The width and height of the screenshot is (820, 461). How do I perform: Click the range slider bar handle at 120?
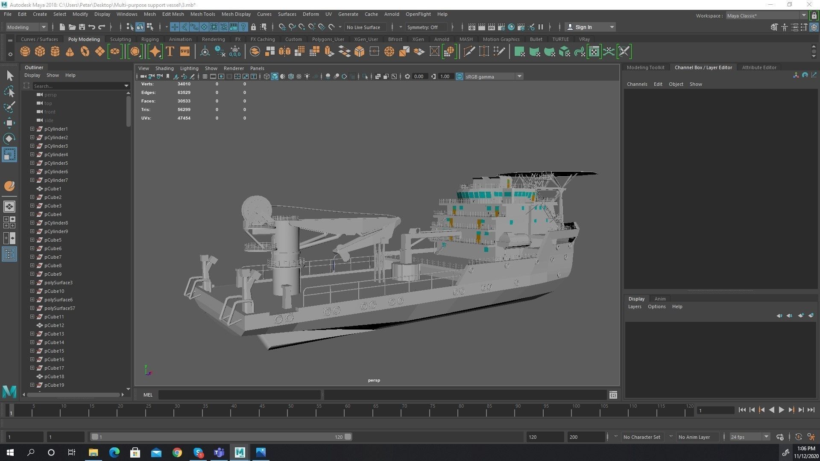[x=348, y=437]
